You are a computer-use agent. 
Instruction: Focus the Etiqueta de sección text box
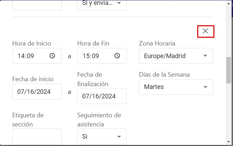click(x=37, y=136)
